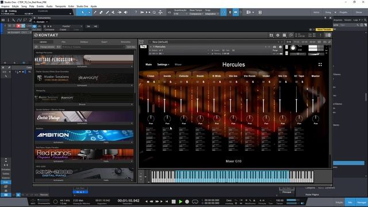Select the Listen speaker tool
Screen dimensions: 368x207
(125, 12)
